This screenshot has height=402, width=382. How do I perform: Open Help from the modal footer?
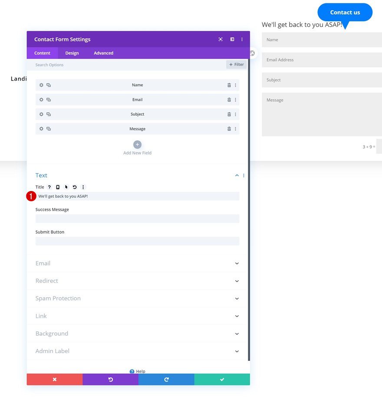[137, 371]
